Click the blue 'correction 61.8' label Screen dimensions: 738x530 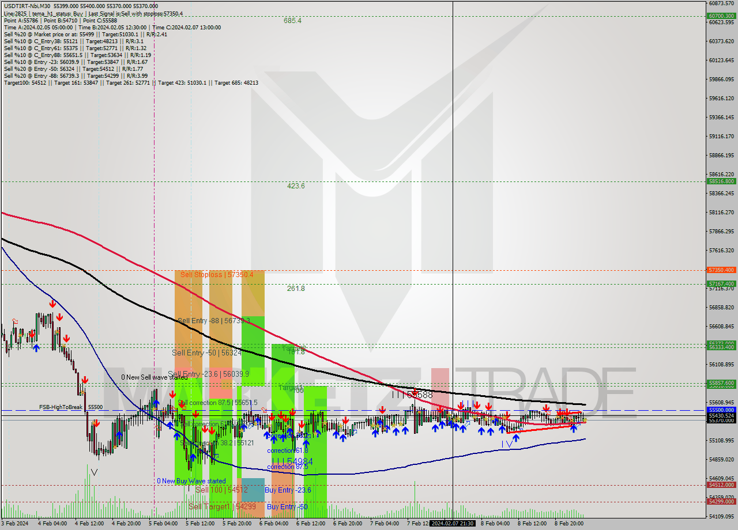(x=288, y=450)
